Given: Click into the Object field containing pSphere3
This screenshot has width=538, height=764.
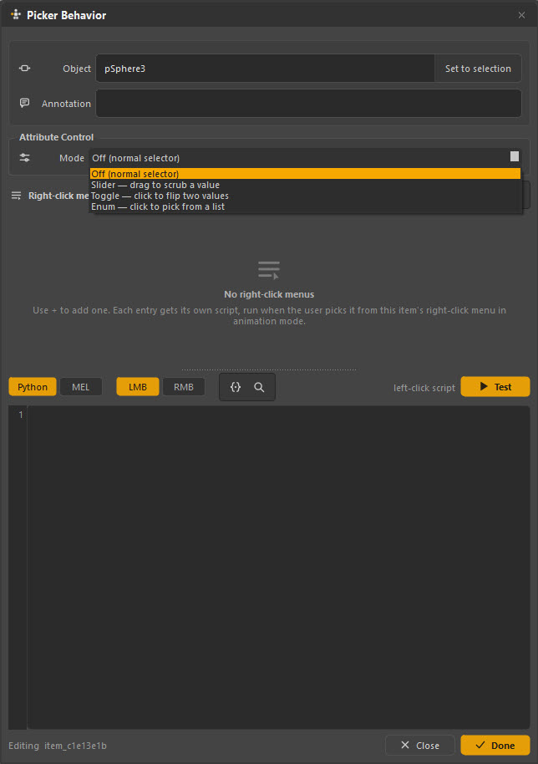Looking at the screenshot, I should (x=265, y=69).
